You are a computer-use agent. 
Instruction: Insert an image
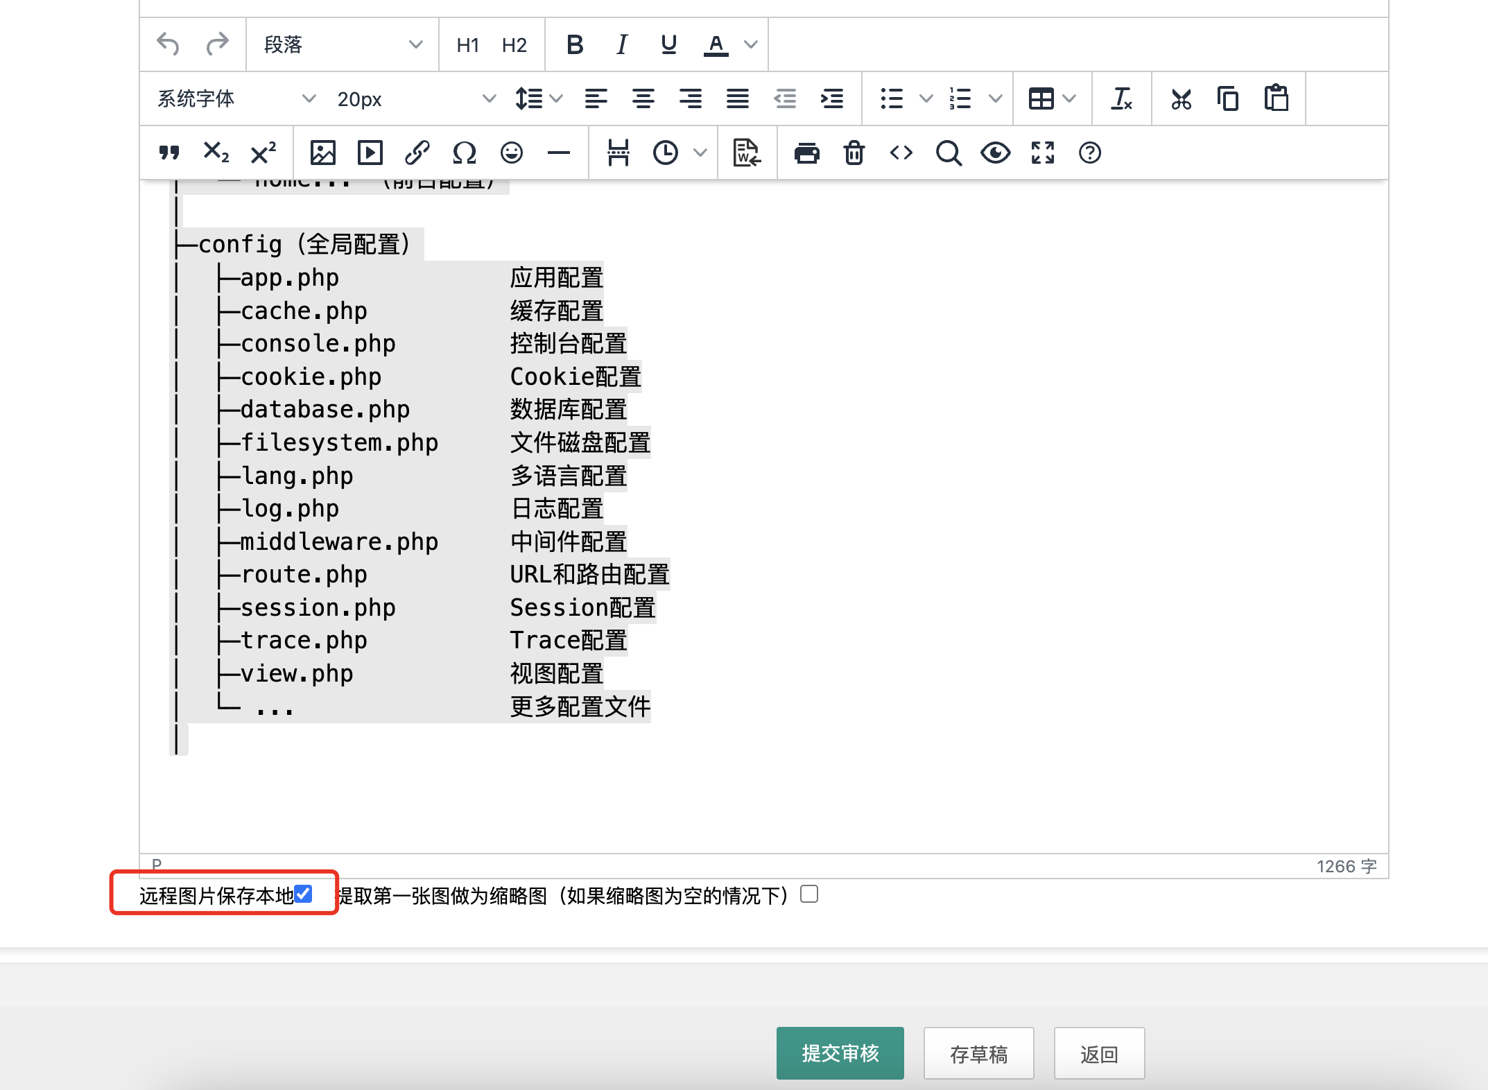322,153
